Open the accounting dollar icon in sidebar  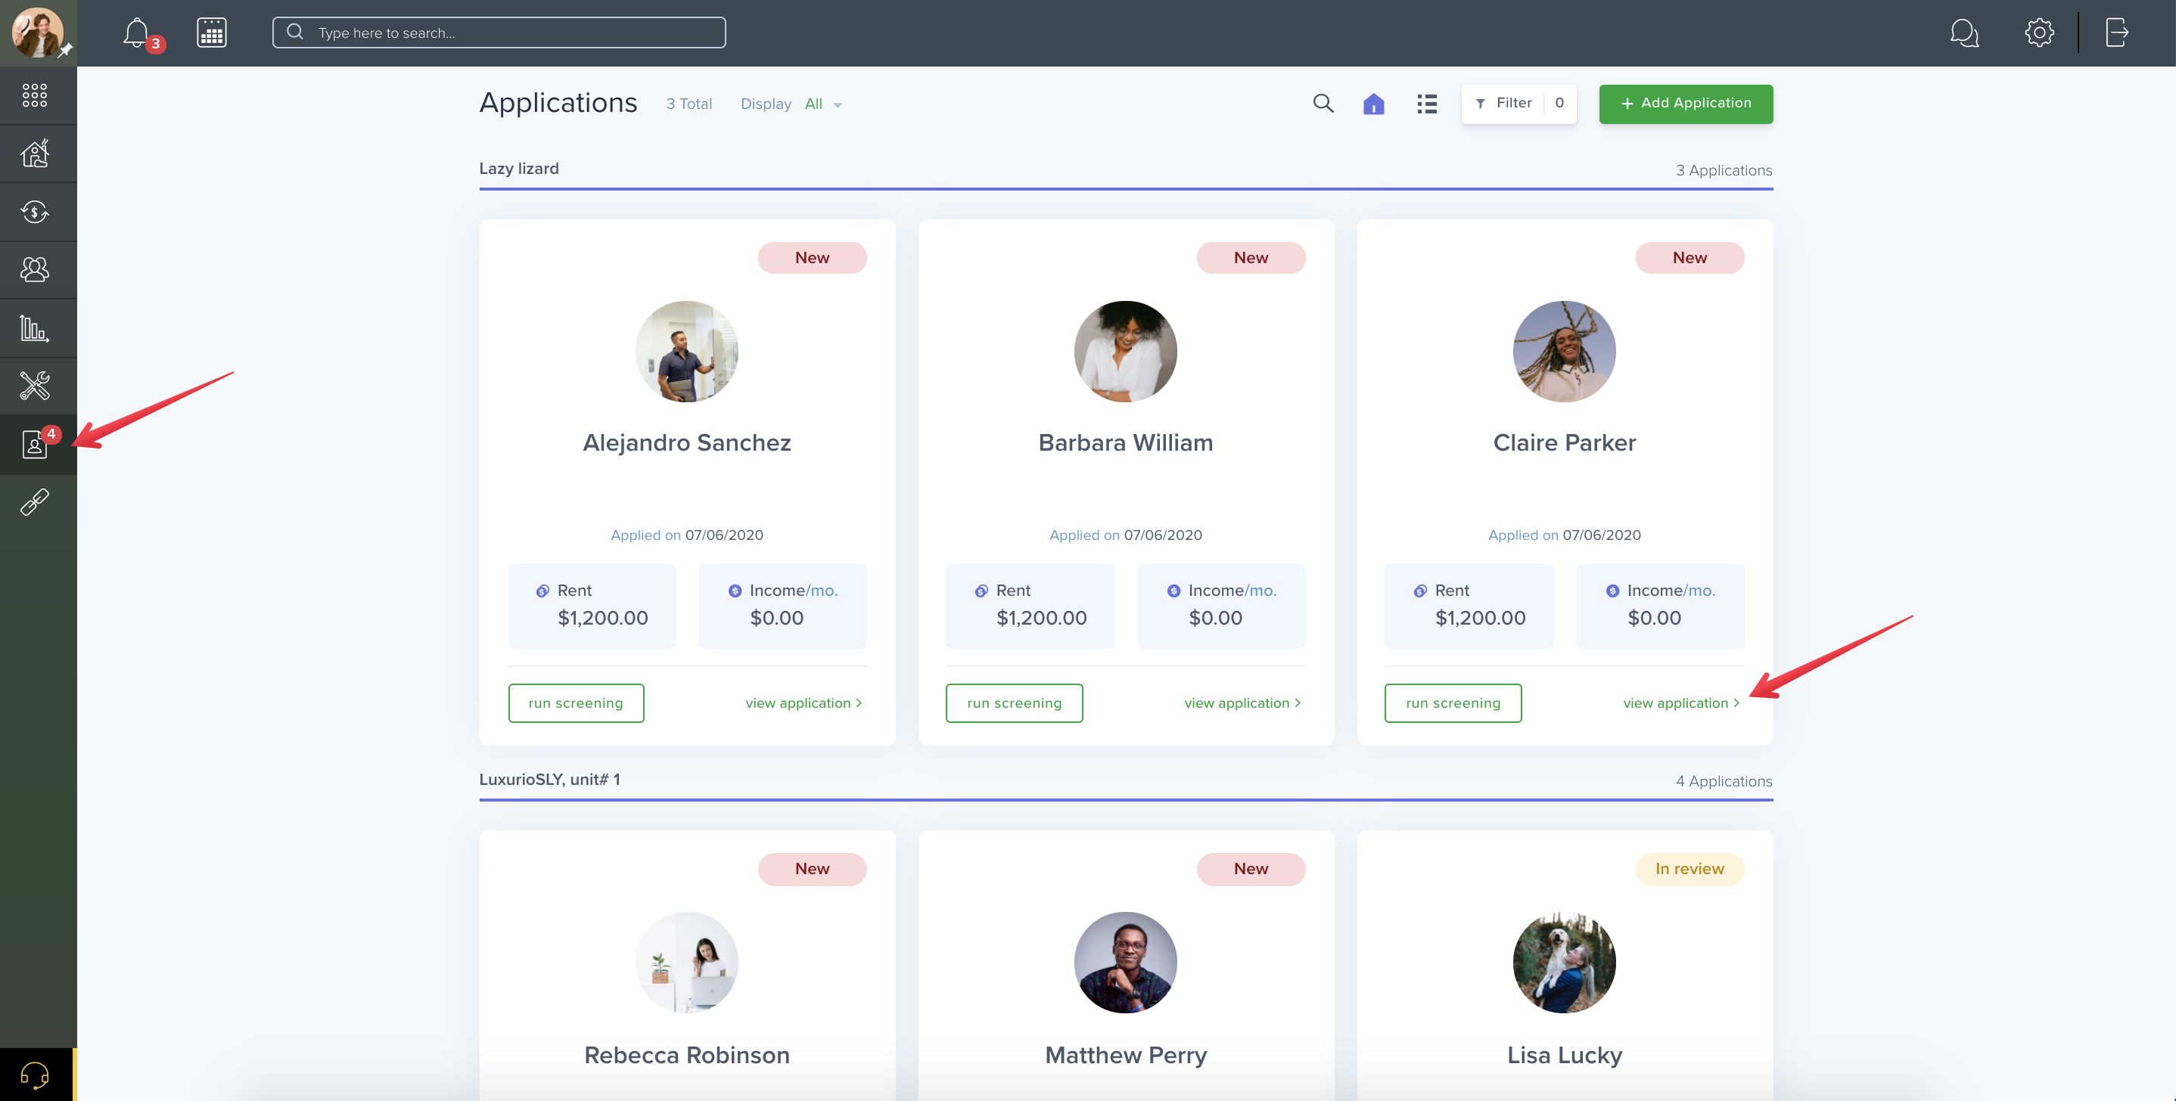pyautogui.click(x=35, y=212)
